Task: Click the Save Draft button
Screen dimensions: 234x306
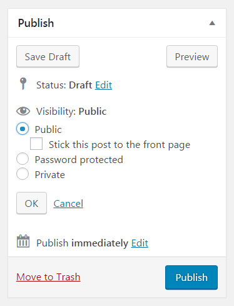Action: click(48, 56)
